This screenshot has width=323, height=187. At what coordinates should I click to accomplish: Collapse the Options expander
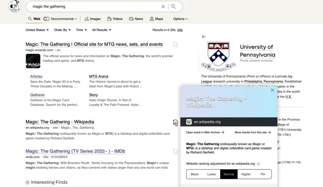click(x=181, y=19)
